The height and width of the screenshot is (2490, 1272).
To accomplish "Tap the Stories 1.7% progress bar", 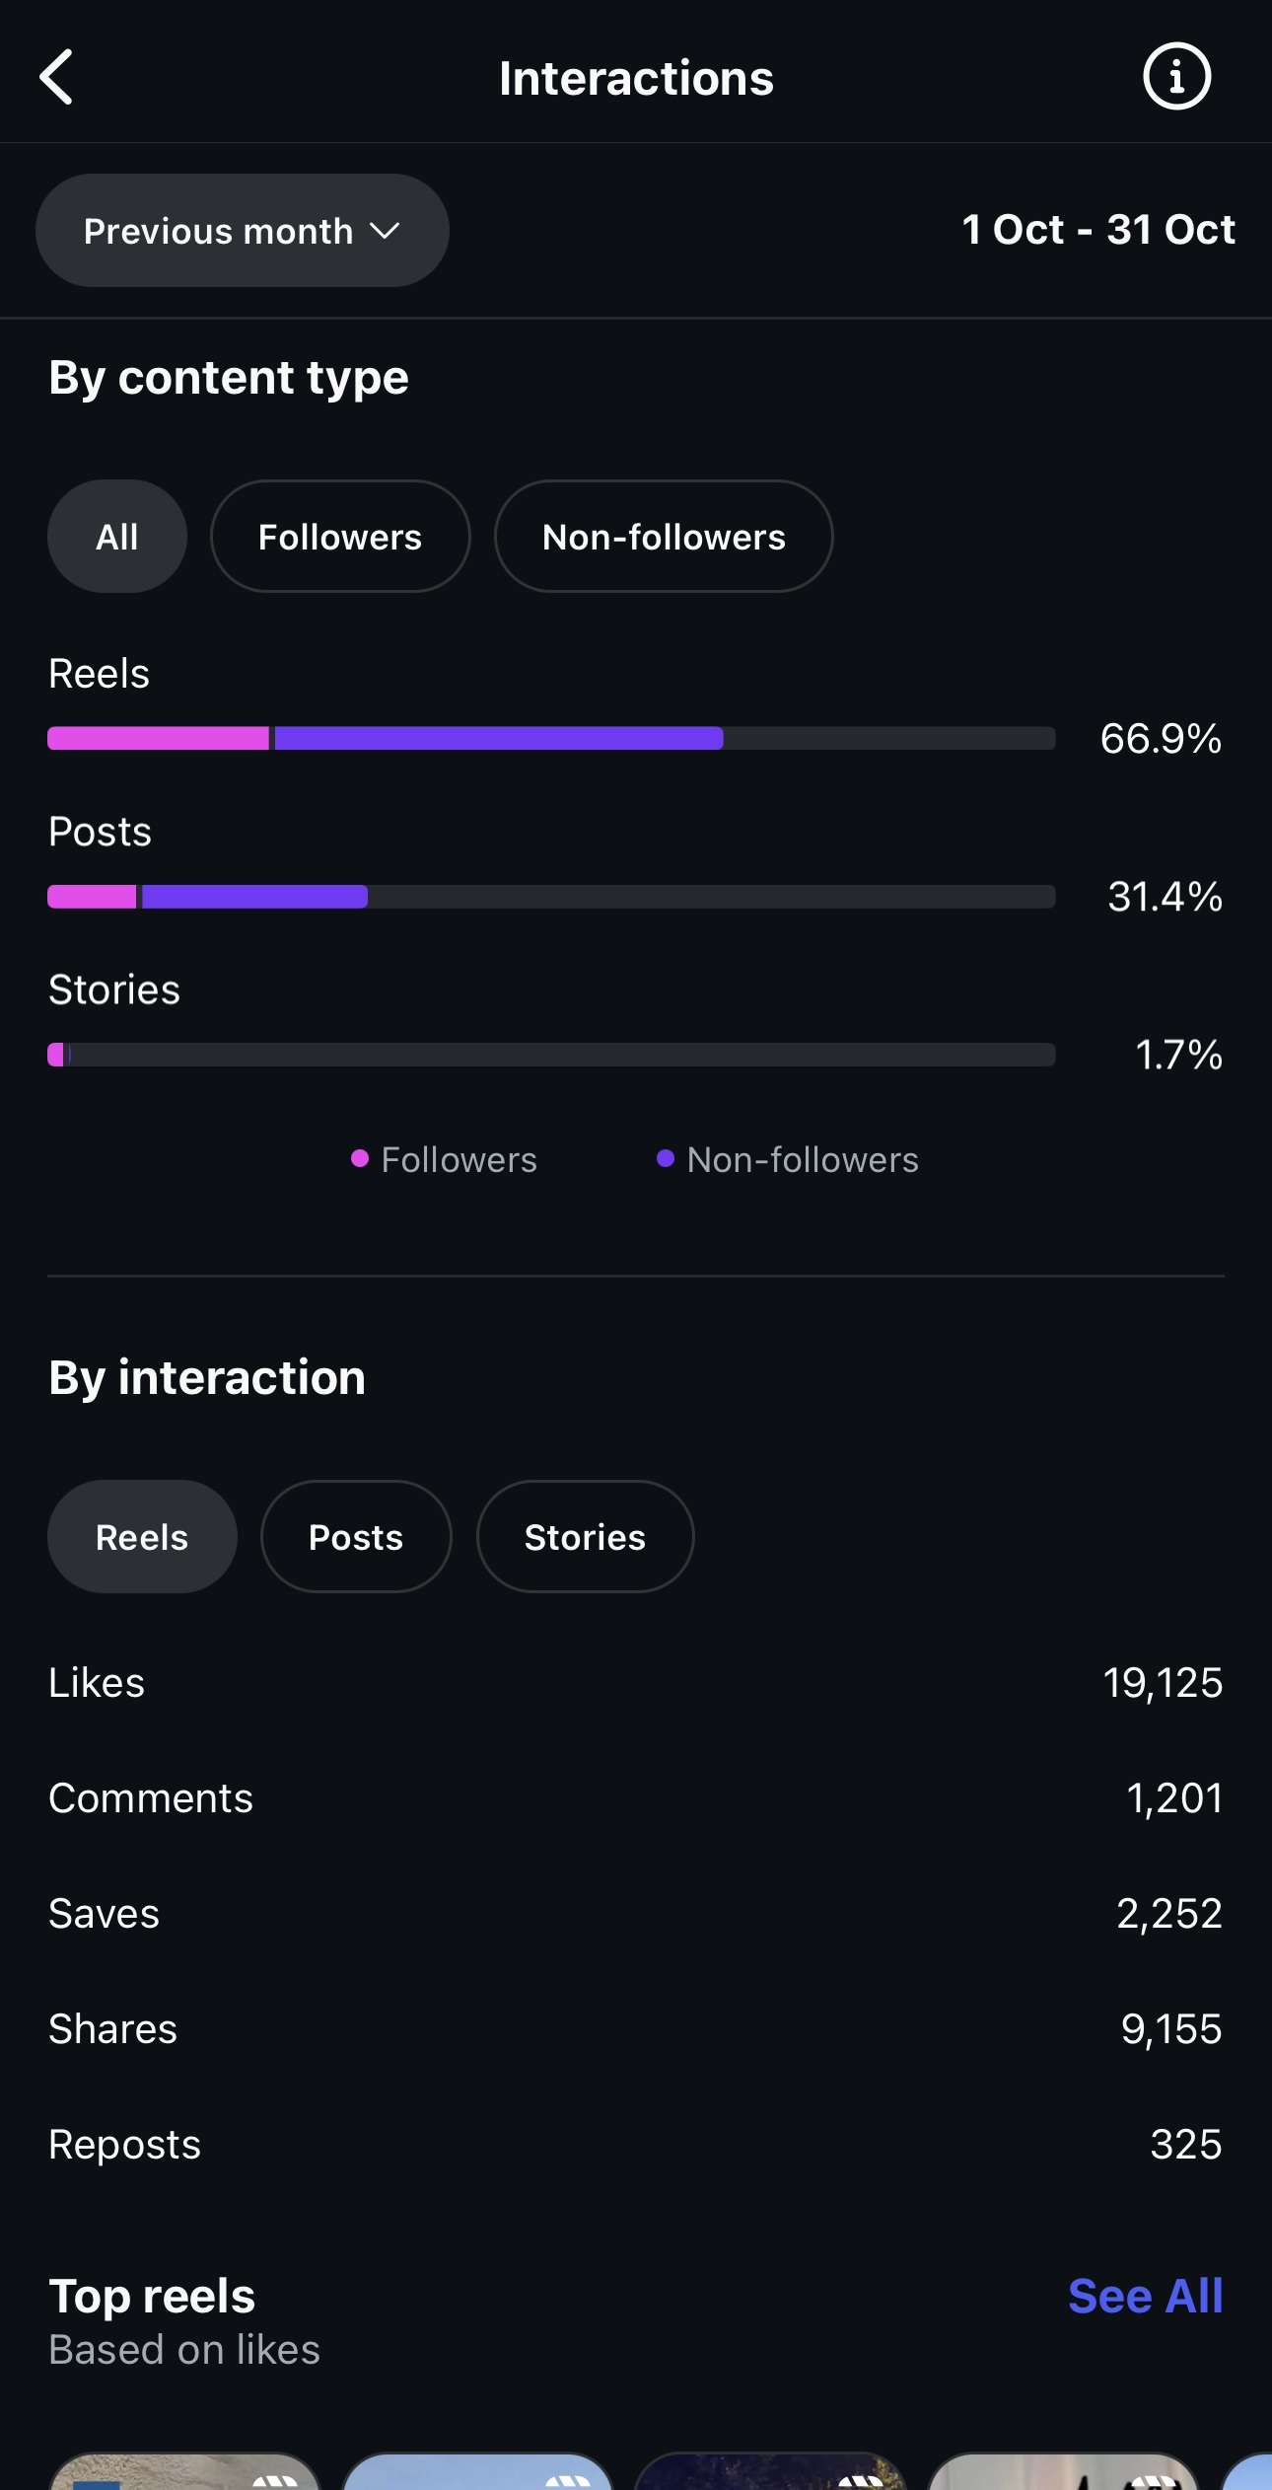I will click(551, 1055).
